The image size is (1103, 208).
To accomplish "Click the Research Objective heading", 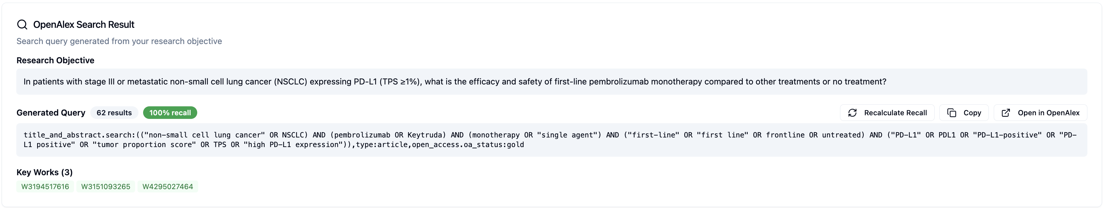I will click(x=55, y=60).
